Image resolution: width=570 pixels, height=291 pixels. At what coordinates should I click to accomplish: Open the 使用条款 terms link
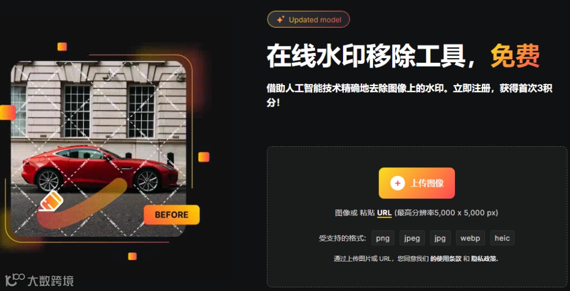click(445, 259)
